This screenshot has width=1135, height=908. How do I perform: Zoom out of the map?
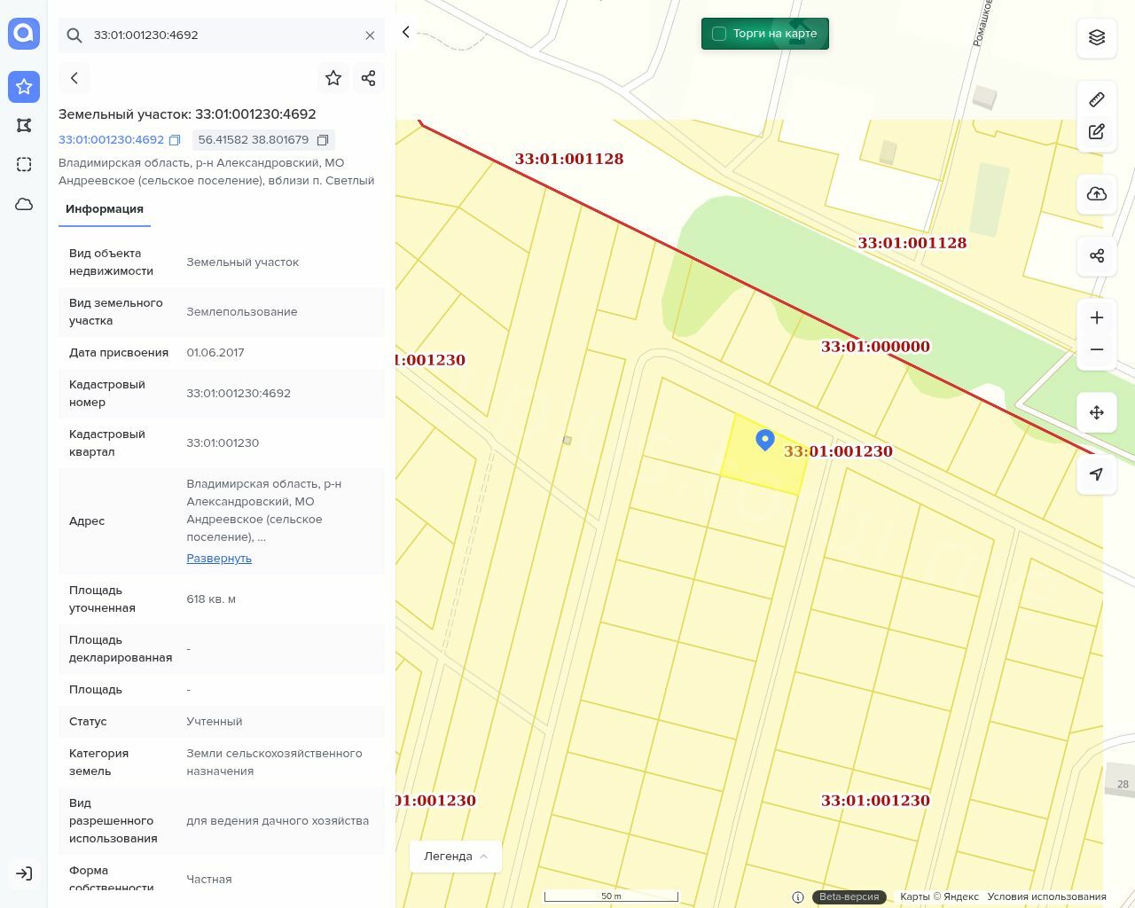1097,349
